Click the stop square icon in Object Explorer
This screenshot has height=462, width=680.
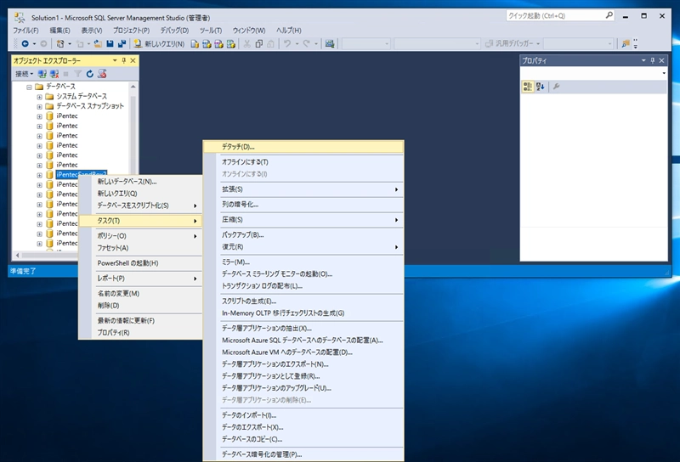pos(66,74)
